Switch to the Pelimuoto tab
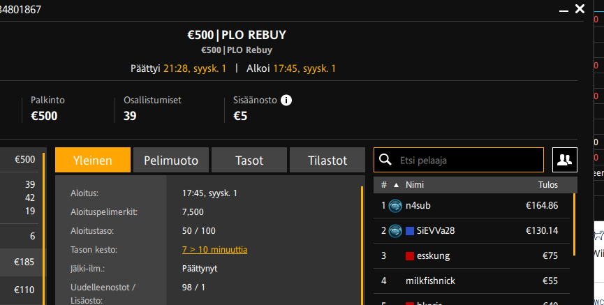The width and height of the screenshot is (604, 305). pyautogui.click(x=171, y=160)
